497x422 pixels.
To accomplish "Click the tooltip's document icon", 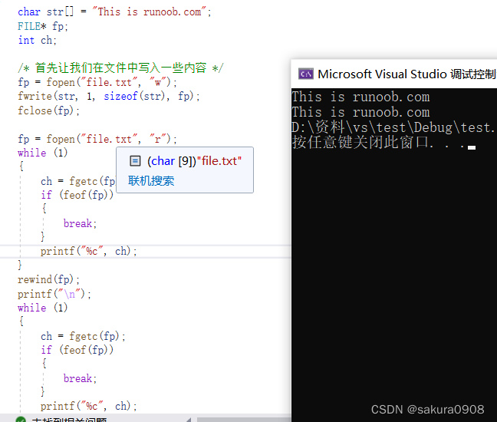I will [135, 161].
